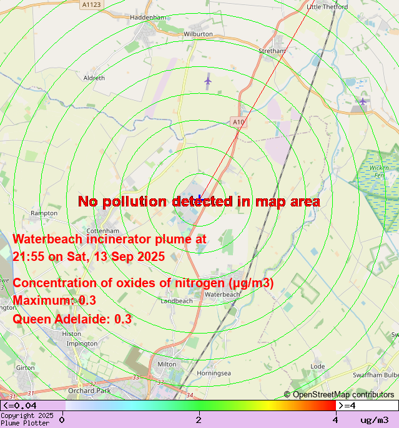This screenshot has width=399, height=428.
Task: Click the junction 34 marker
Action: point(190,395)
